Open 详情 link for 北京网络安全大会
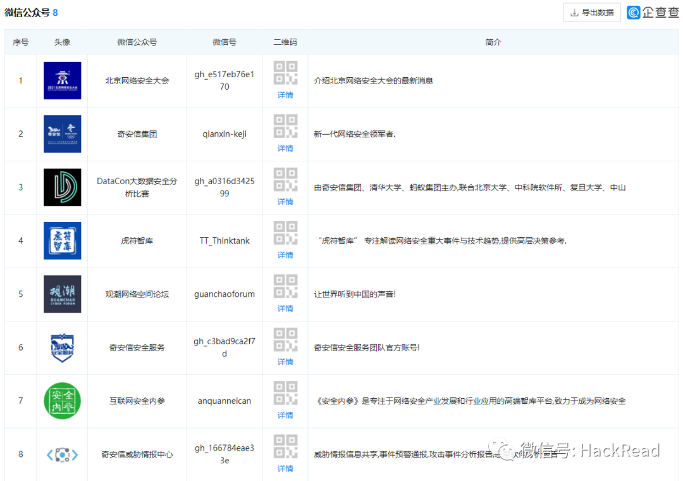Viewport: 683px width, 481px height. pos(285,95)
